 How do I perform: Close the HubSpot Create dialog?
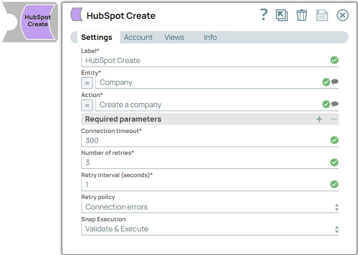tap(343, 15)
